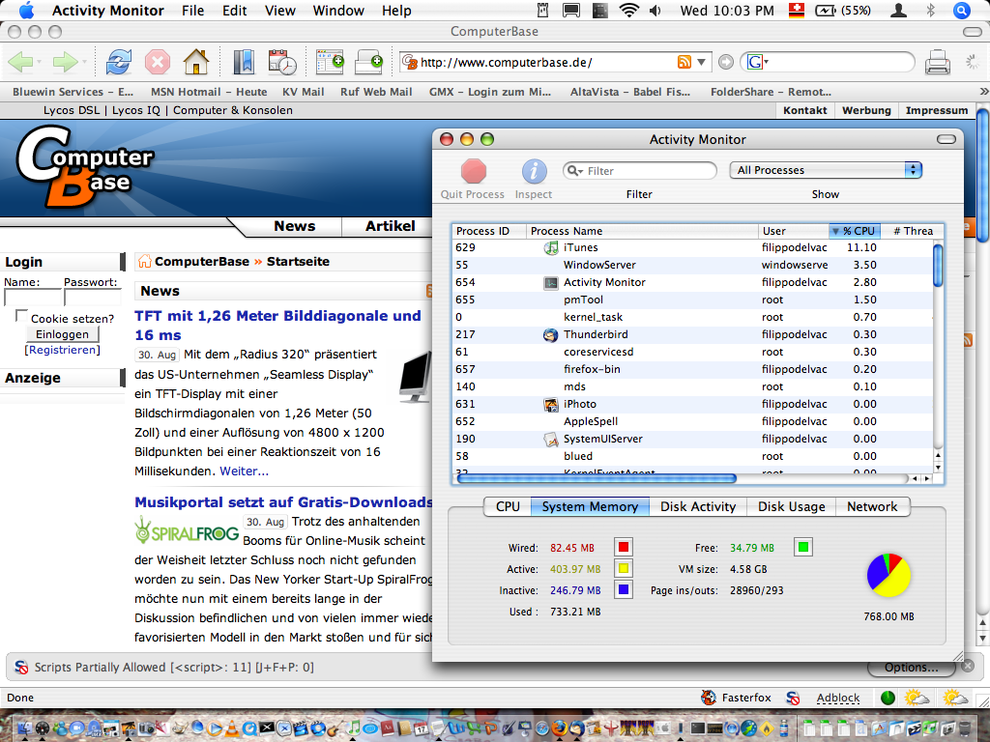Viewport: 990px width, 742px height.
Task: Open the Window menu
Action: pyautogui.click(x=338, y=10)
